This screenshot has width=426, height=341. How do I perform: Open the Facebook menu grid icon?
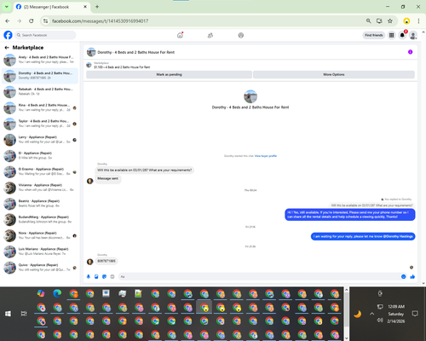392,35
